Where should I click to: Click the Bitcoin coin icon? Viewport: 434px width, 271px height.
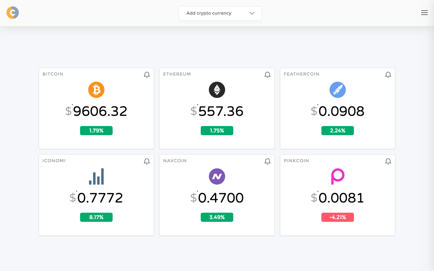(x=96, y=90)
